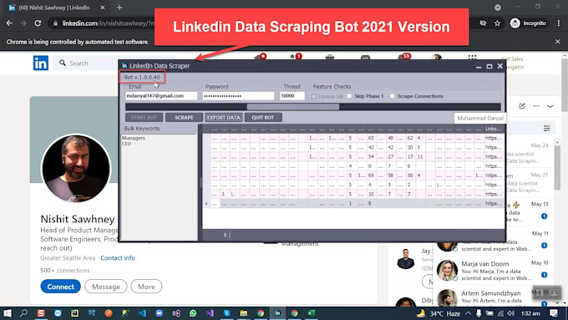This screenshot has width=568, height=320.
Task: Click the current-row arrow selector in grid
Action: coord(206,204)
